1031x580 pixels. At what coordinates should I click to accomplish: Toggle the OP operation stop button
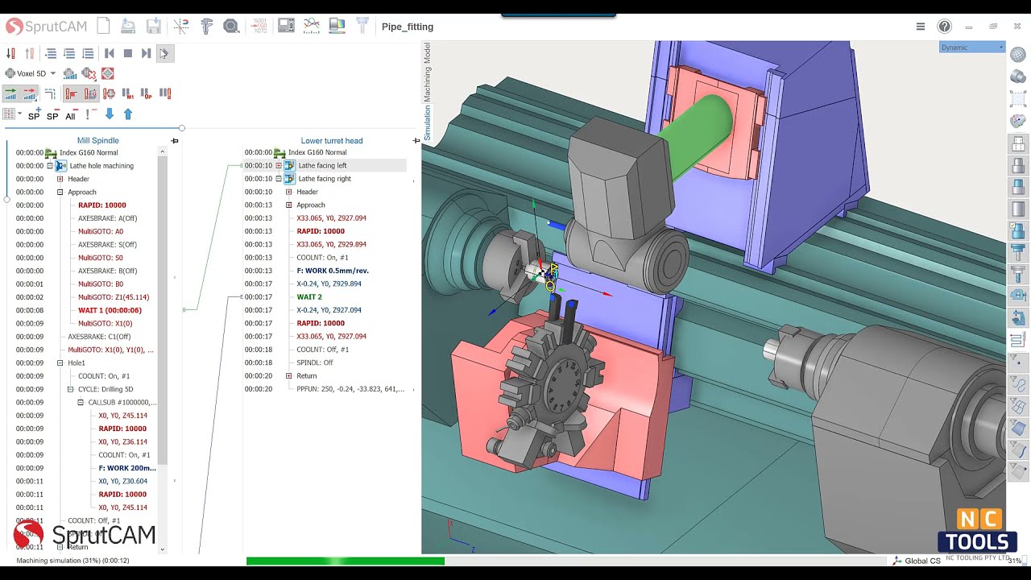pos(146,93)
